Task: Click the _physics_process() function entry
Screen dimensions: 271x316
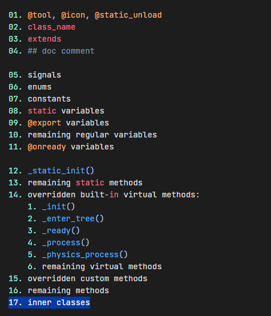Action: (85, 254)
